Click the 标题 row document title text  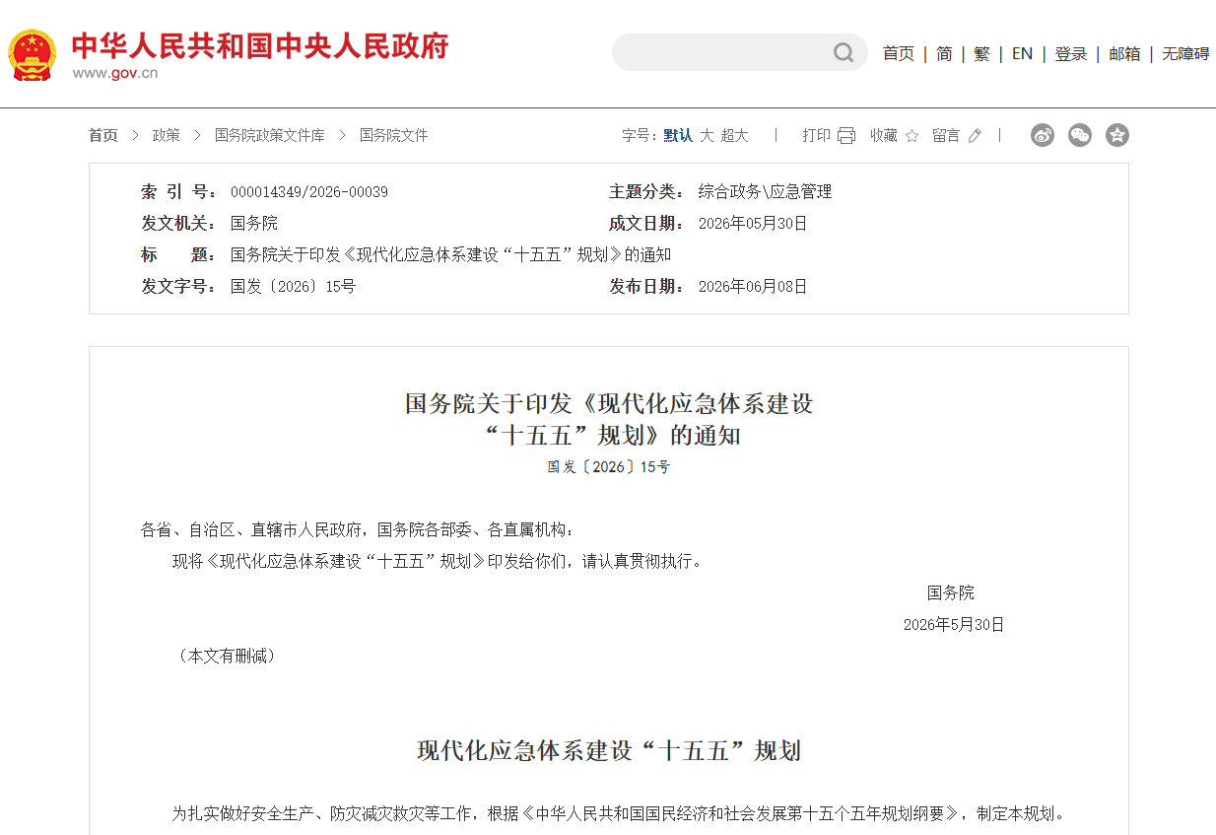click(x=451, y=255)
